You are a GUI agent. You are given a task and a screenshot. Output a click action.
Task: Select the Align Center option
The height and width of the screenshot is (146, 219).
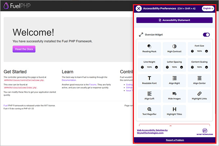[199, 80]
